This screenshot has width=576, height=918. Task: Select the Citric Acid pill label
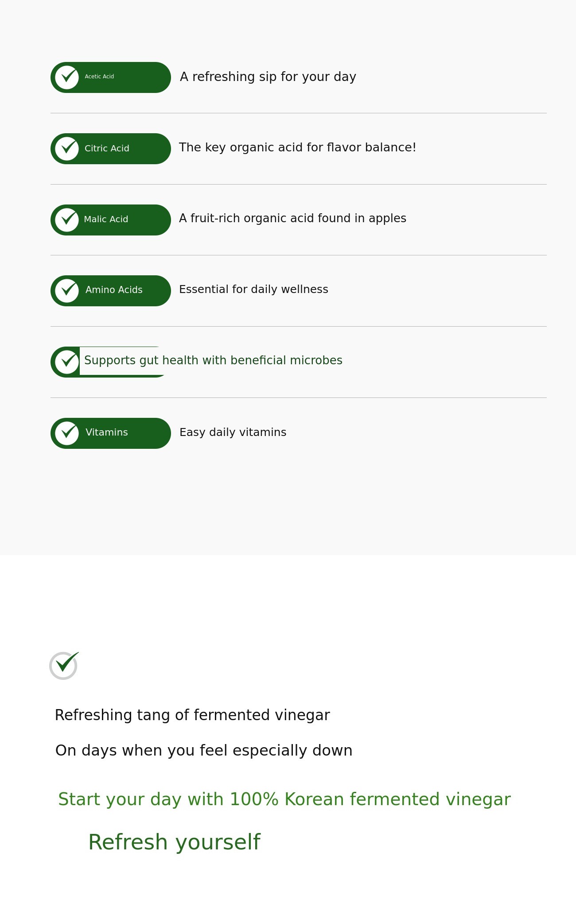coord(107,149)
